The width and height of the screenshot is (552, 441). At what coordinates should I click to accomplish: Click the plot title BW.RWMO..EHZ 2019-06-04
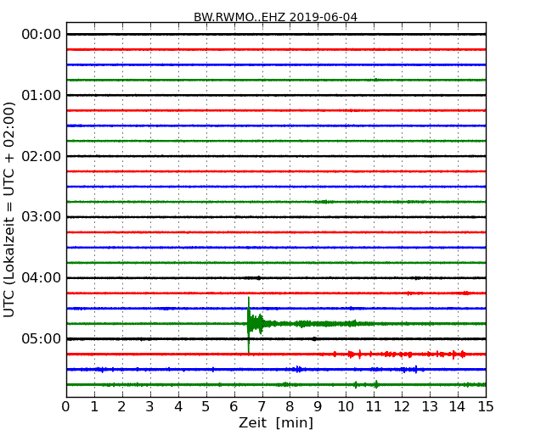tap(276, 17)
